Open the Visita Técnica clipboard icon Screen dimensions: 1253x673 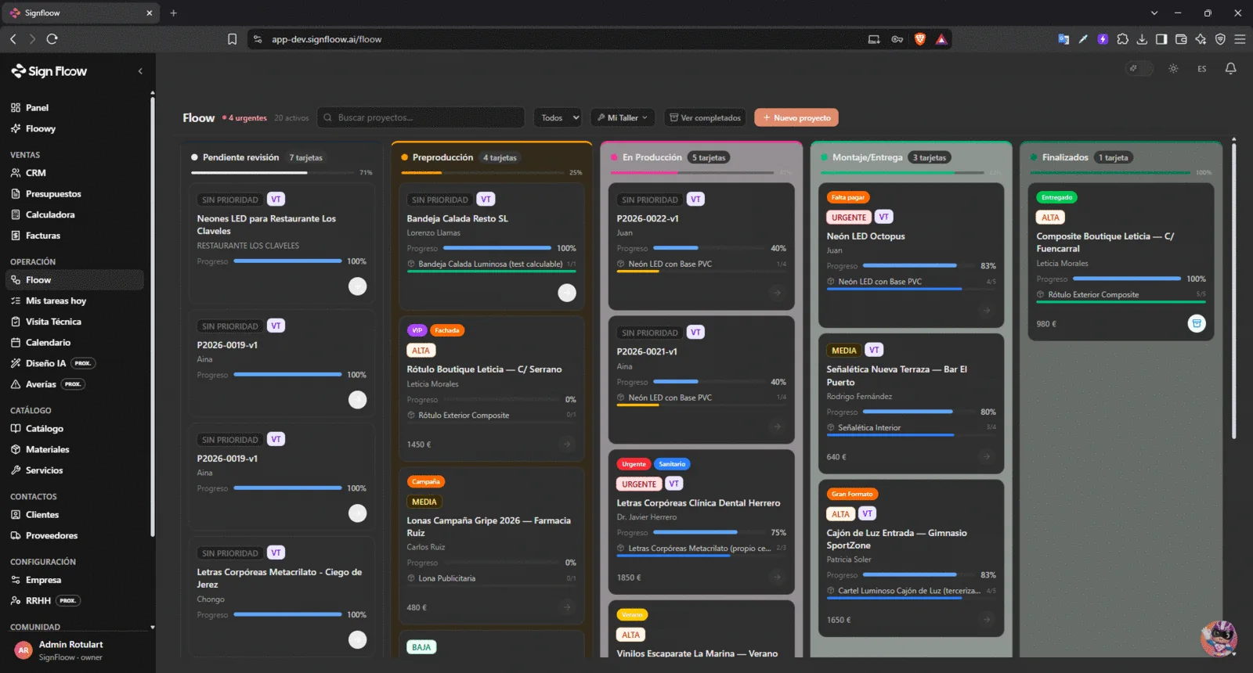[16, 322]
